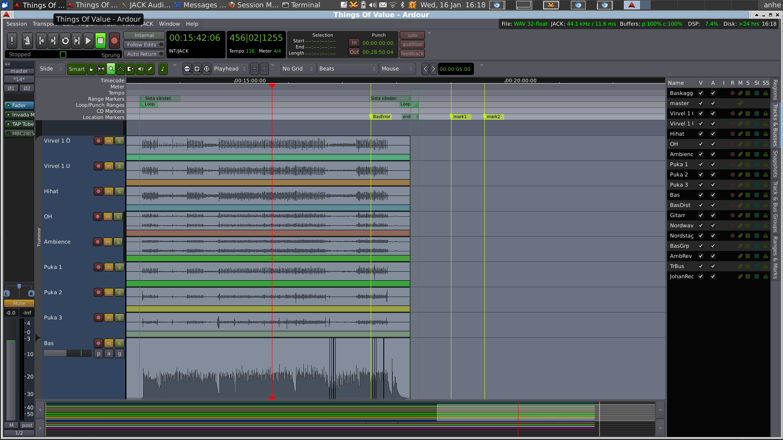The image size is (783, 440).
Task: Click the zoom out magnifier icon
Action: (x=187, y=69)
